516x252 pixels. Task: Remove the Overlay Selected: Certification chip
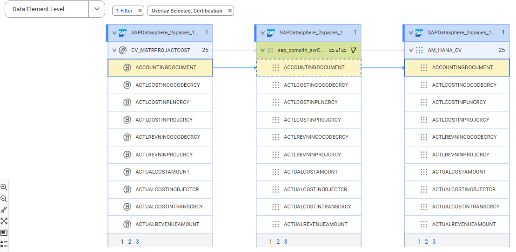[x=230, y=11]
